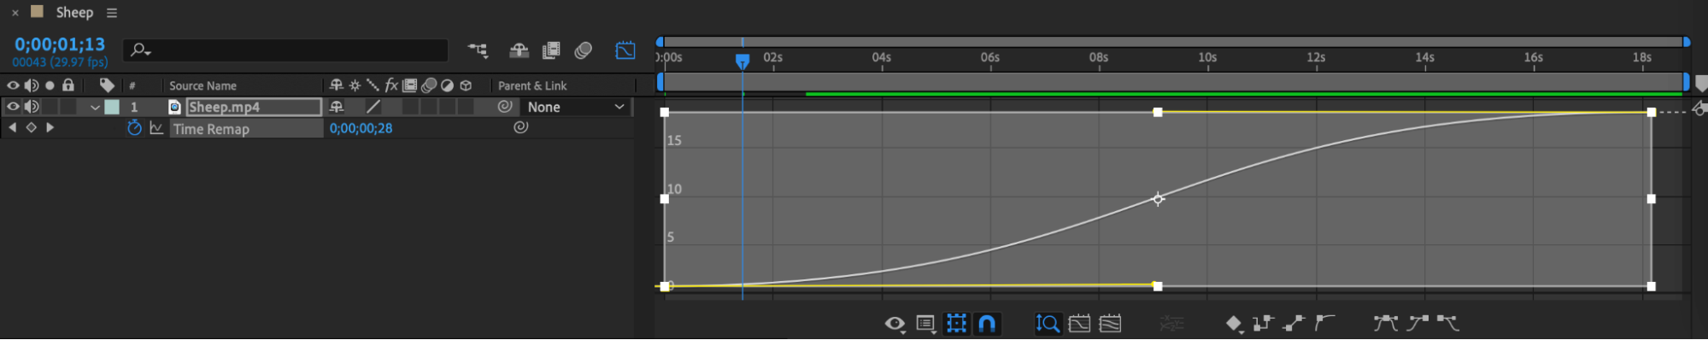This screenshot has height=340, width=1708.
Task: Click the time navigator end handle
Action: click(1687, 41)
